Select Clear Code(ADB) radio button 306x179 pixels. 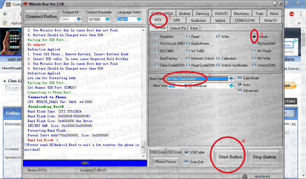tap(157, 65)
